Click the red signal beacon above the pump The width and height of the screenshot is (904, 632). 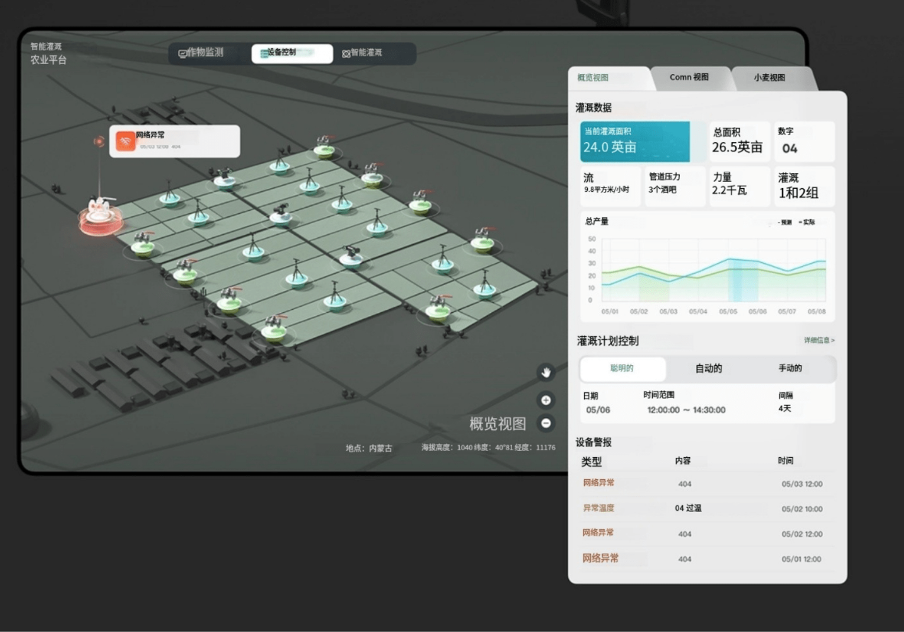pyautogui.click(x=99, y=142)
